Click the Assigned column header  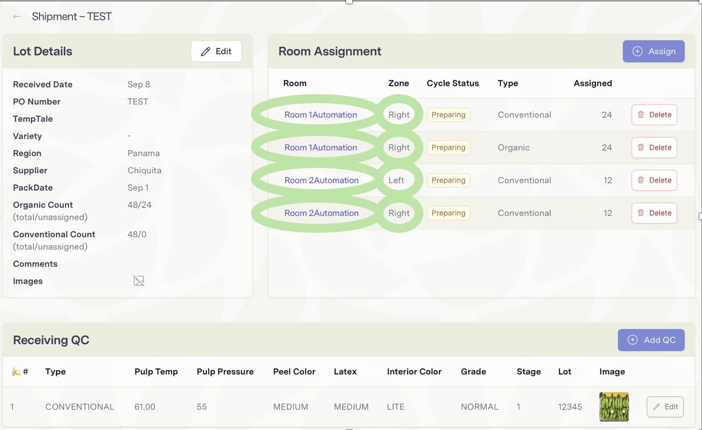[593, 83]
